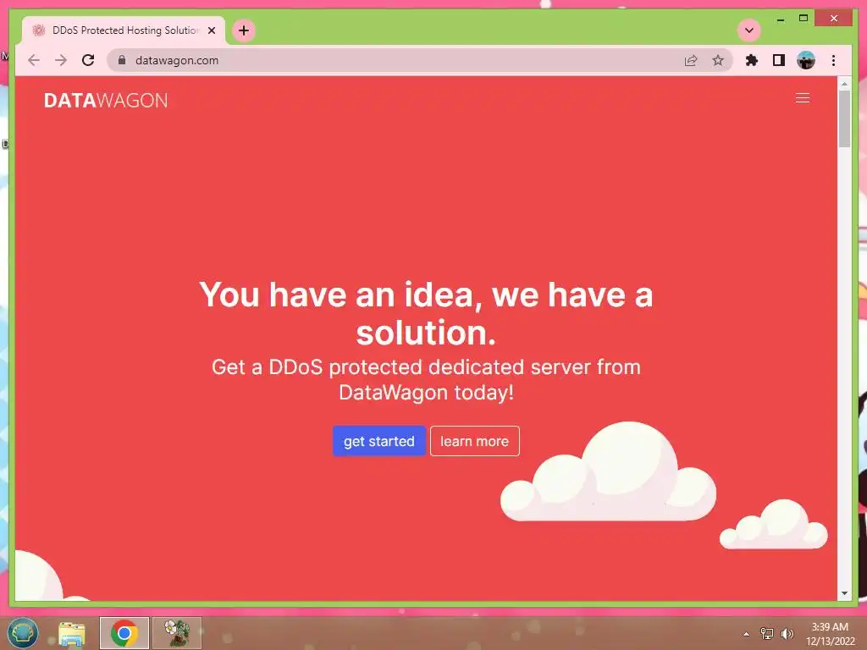
Task: Close the DDoS Protected Hosting tab
Action: [211, 30]
